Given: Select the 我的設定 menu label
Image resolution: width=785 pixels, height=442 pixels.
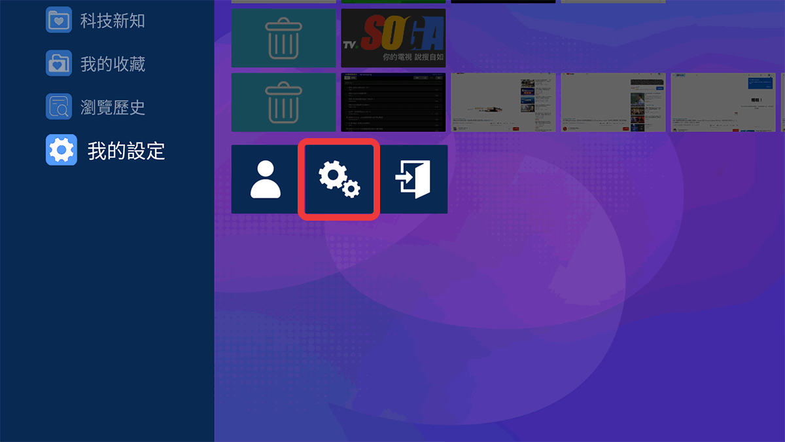Looking at the screenshot, I should (x=126, y=151).
